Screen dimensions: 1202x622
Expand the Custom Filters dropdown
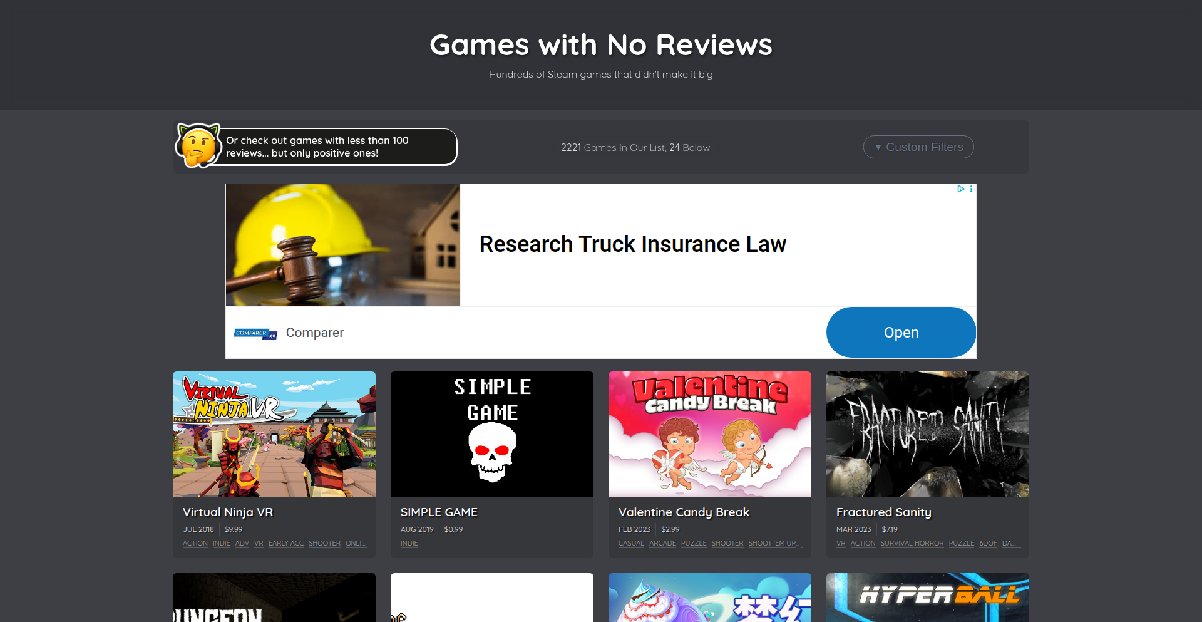tap(918, 147)
